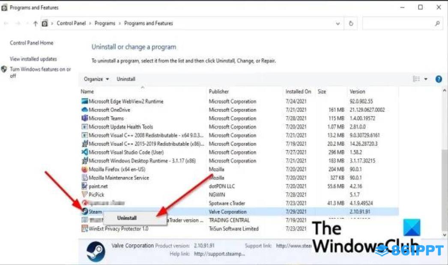Click the Windows Desktop Runtime icon
This screenshot has height=265, width=448.
pyautogui.click(x=84, y=160)
